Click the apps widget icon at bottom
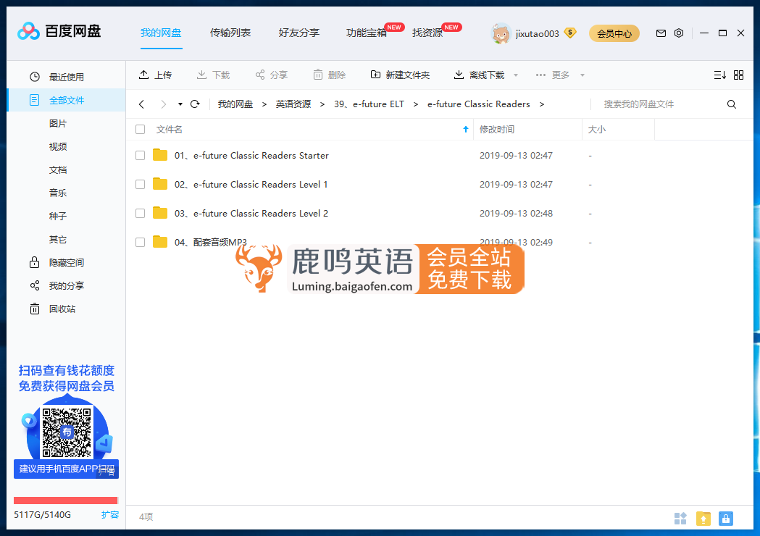The image size is (760, 536). [680, 519]
